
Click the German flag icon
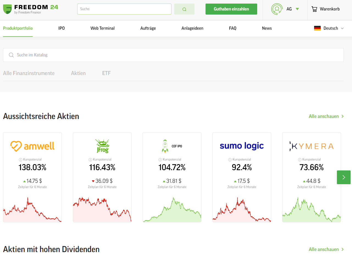(x=317, y=28)
